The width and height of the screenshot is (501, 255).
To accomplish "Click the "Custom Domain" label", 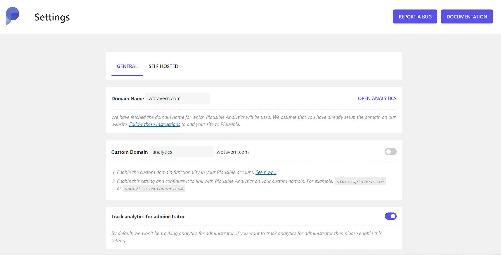I will (129, 152).
